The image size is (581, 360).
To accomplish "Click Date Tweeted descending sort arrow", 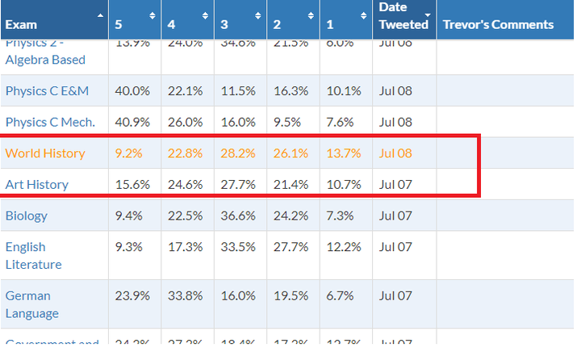I will click(428, 16).
